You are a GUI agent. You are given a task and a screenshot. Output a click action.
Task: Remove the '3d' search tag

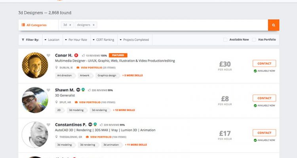70,25
